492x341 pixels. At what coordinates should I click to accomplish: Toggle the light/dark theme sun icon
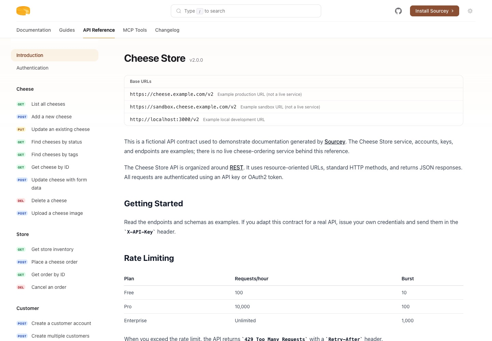(470, 11)
